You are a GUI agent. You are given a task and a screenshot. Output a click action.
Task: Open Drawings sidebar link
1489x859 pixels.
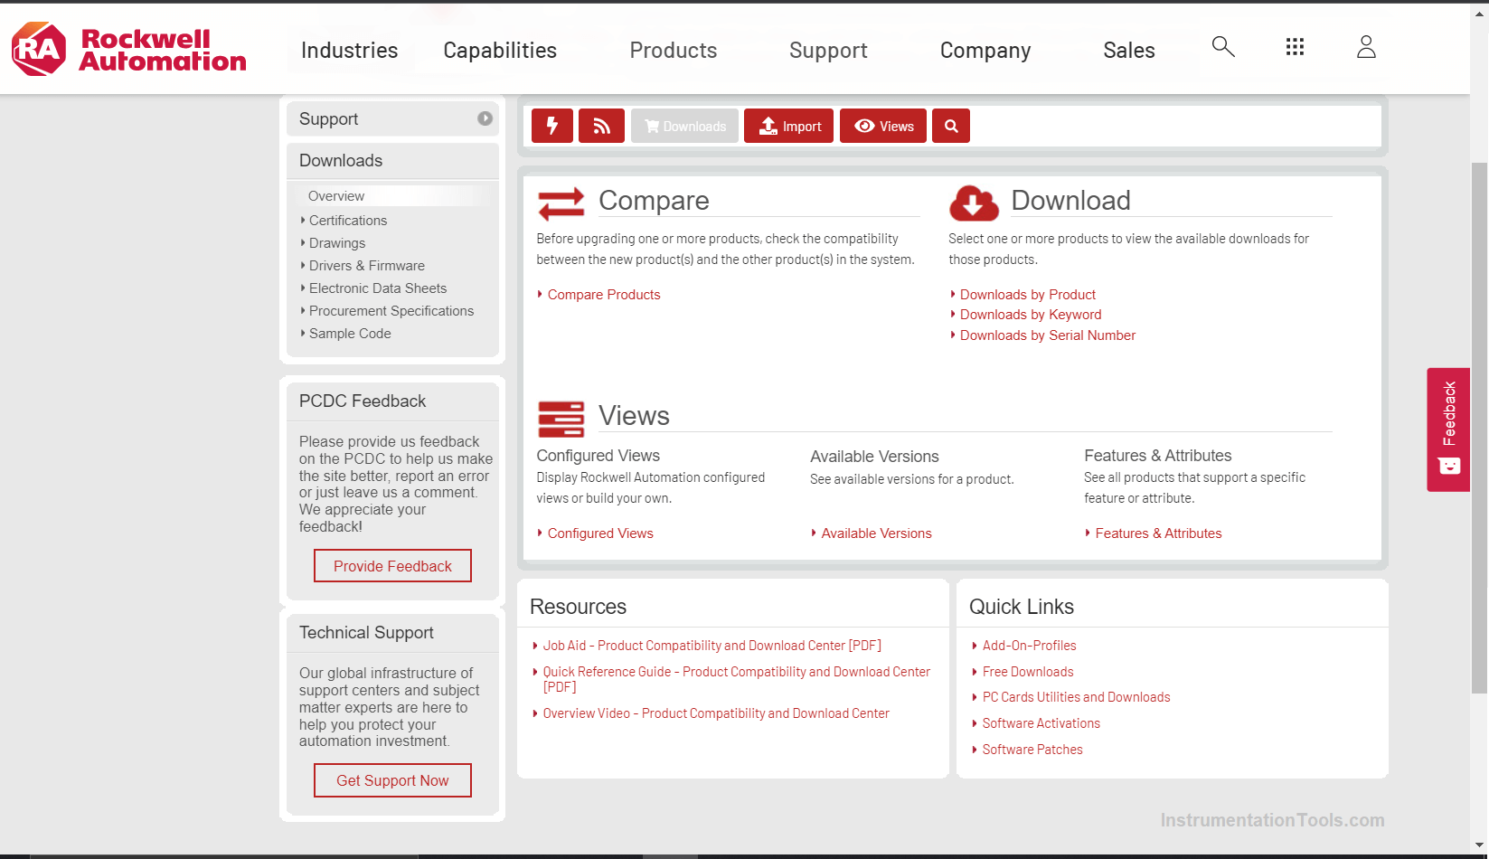point(337,243)
